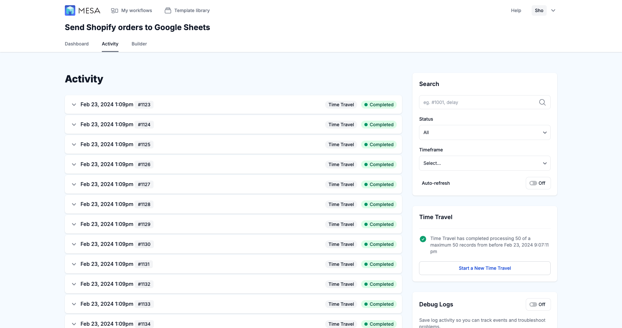Open the account menu chevron beside Sho
Viewport: 622px width, 328px height.
pos(553,10)
